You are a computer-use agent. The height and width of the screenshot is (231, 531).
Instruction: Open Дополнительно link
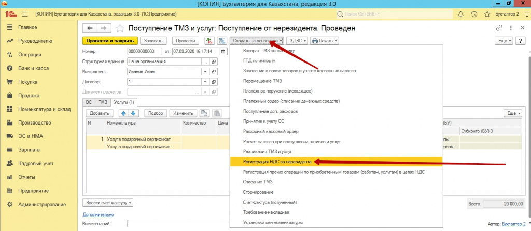(x=98, y=215)
